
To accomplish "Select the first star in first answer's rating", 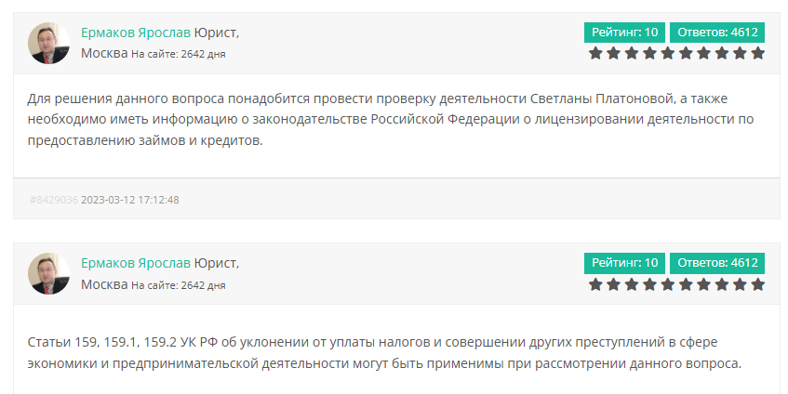I will coord(595,53).
